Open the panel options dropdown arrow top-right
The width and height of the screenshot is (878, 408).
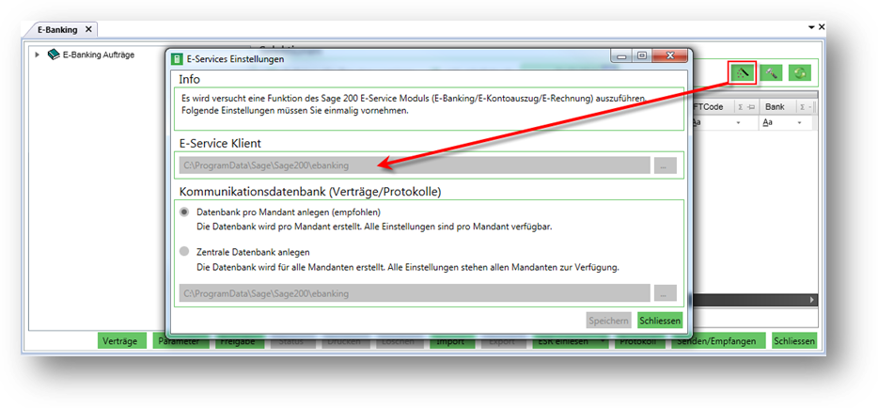point(811,27)
